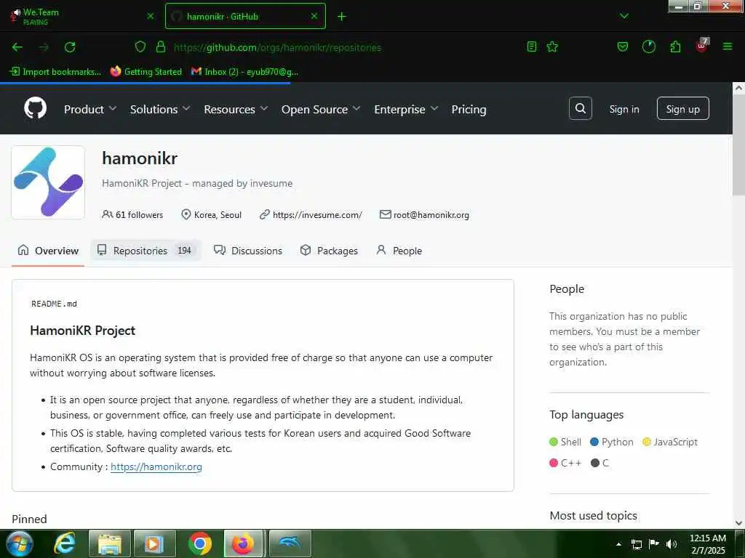Filter by JavaScript language
Screen dimensions: 745x558
670,442
